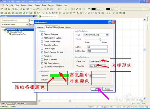Fit document in view icon
Viewport: 150px width, 109px height.
(27, 9)
